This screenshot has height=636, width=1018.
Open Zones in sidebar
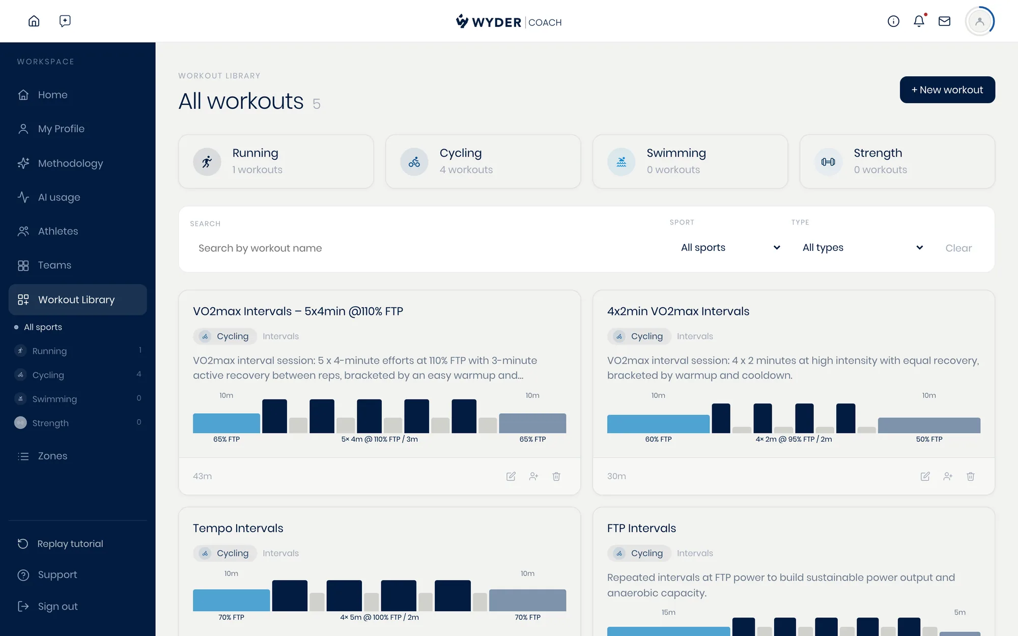[78, 456]
